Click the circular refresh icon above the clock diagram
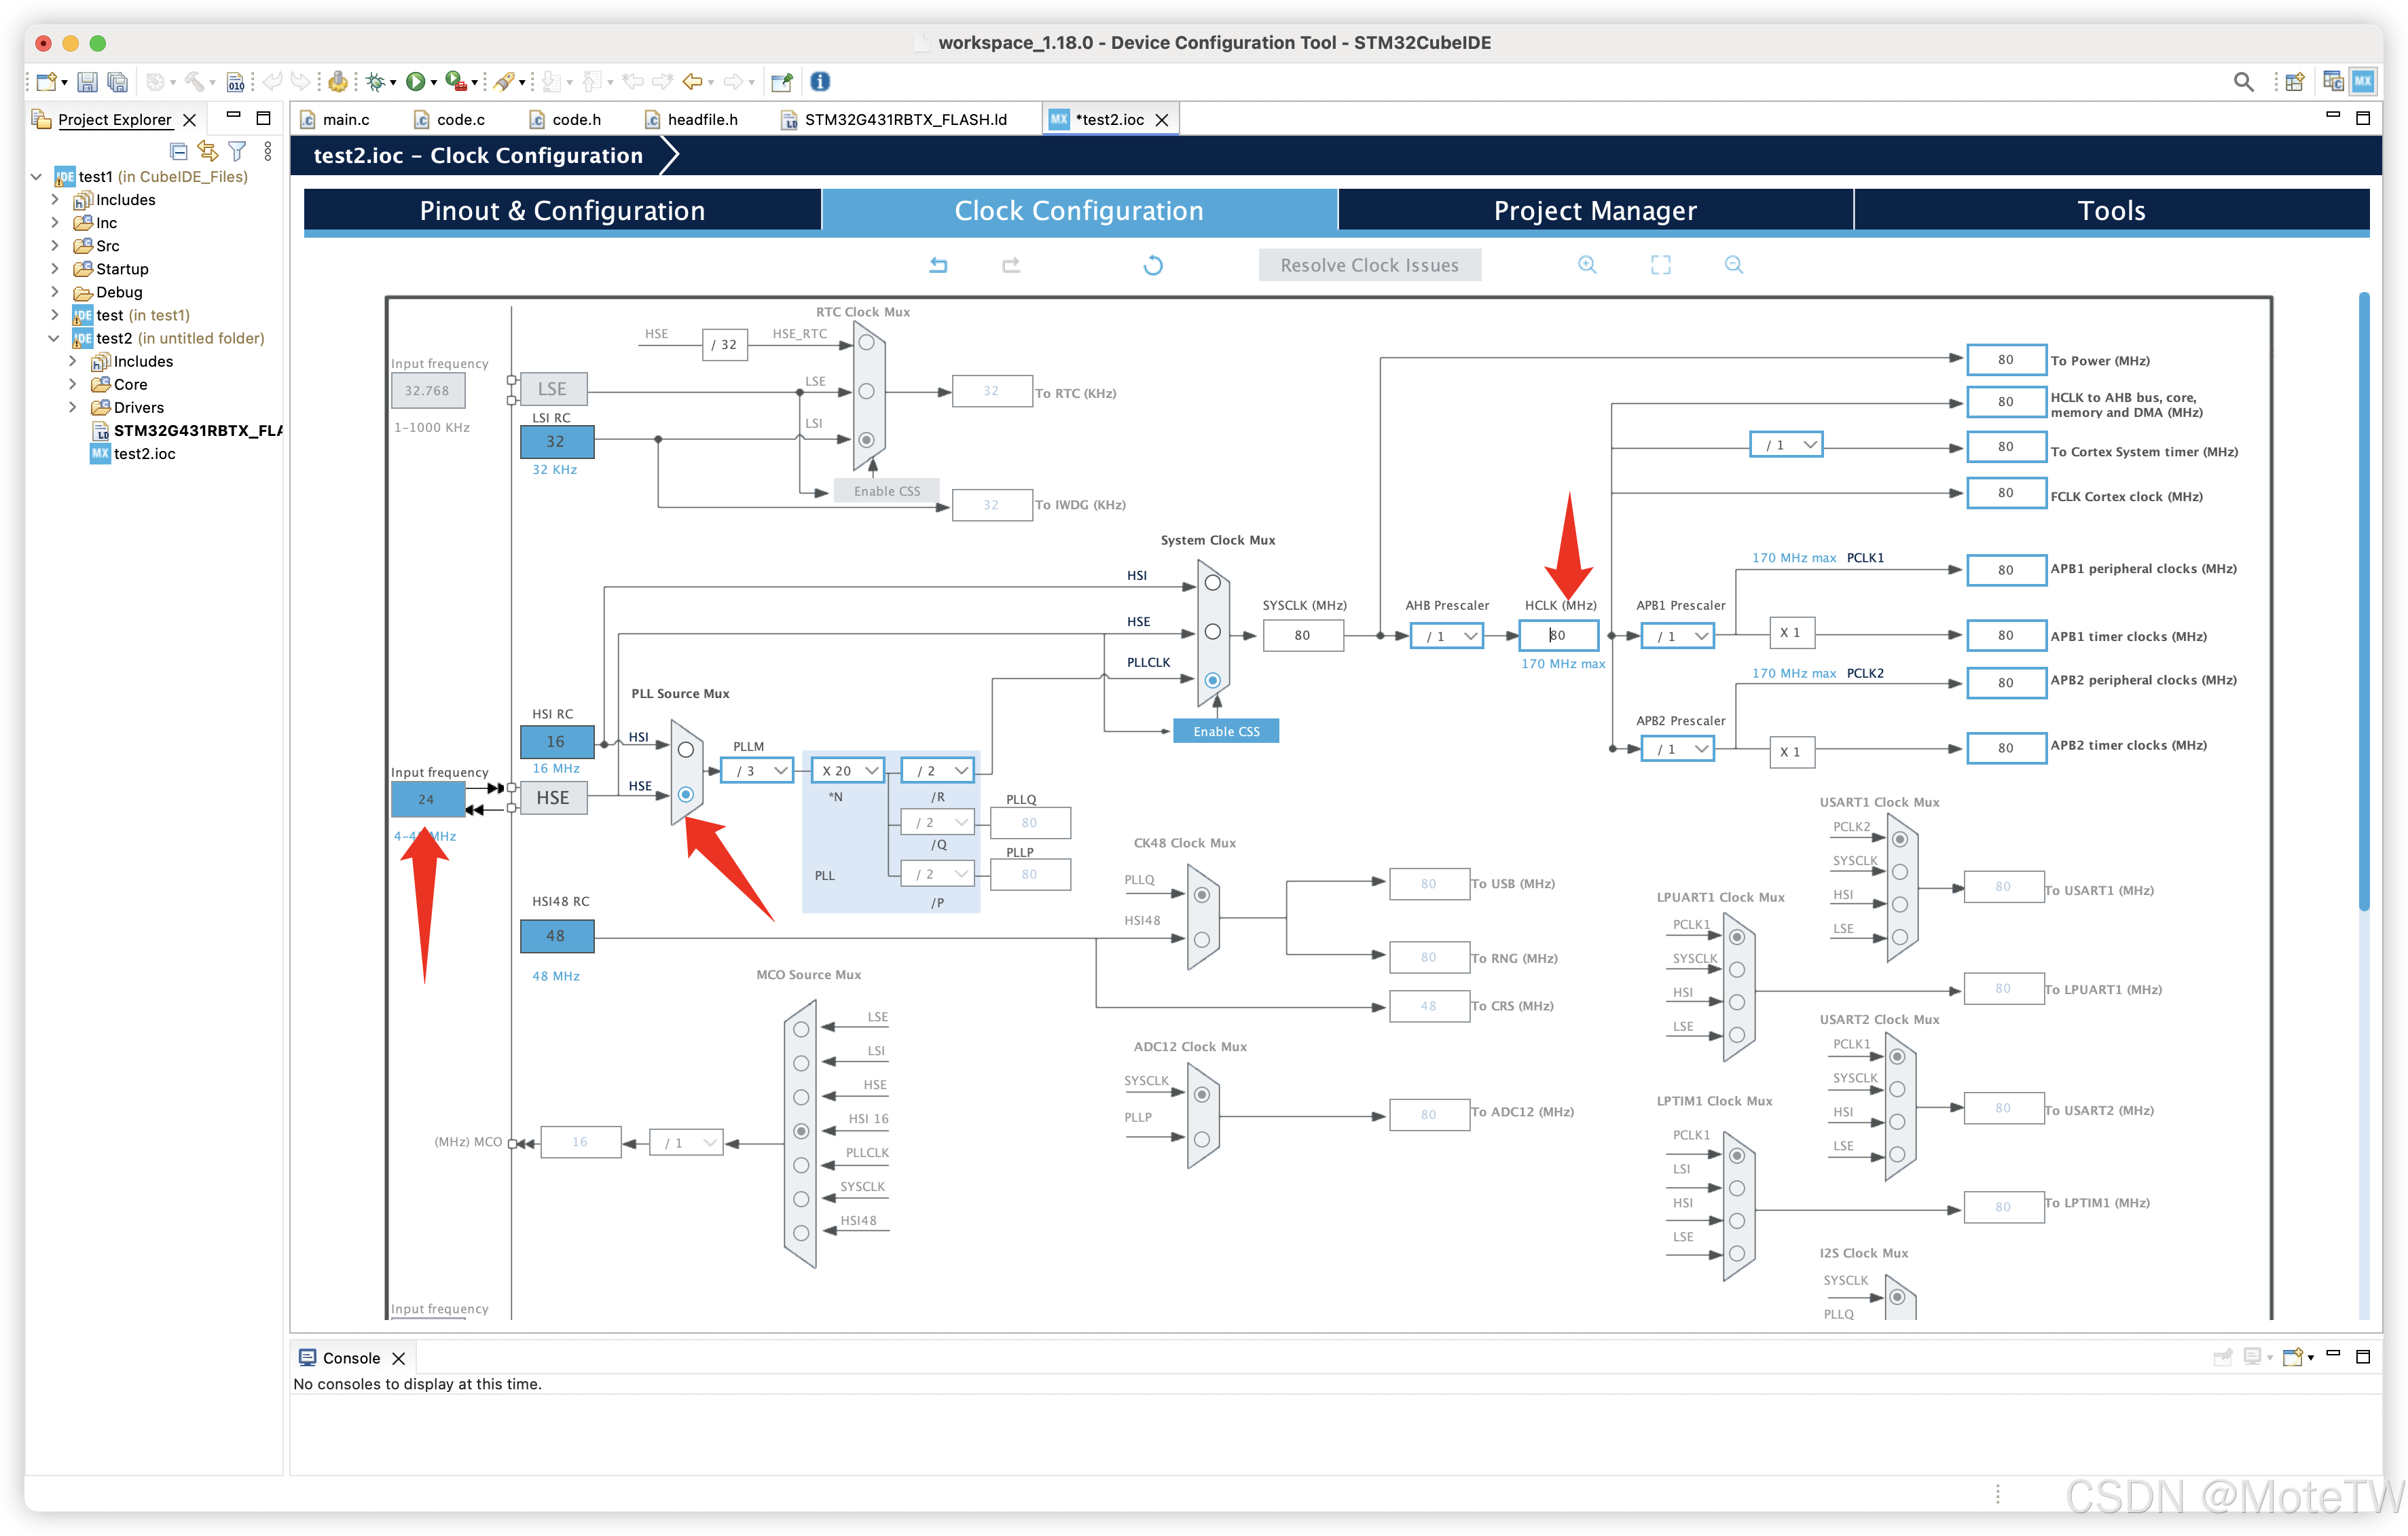 click(1153, 265)
